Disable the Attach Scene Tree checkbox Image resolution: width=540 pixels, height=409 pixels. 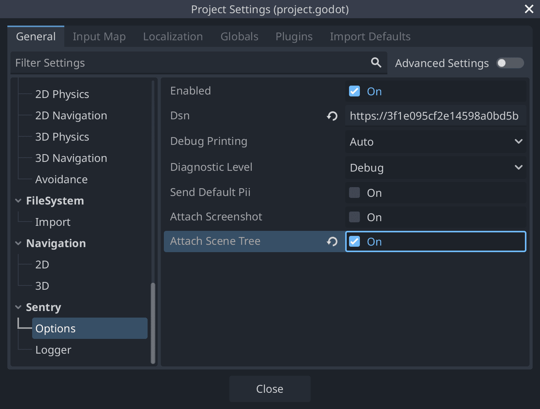(354, 241)
